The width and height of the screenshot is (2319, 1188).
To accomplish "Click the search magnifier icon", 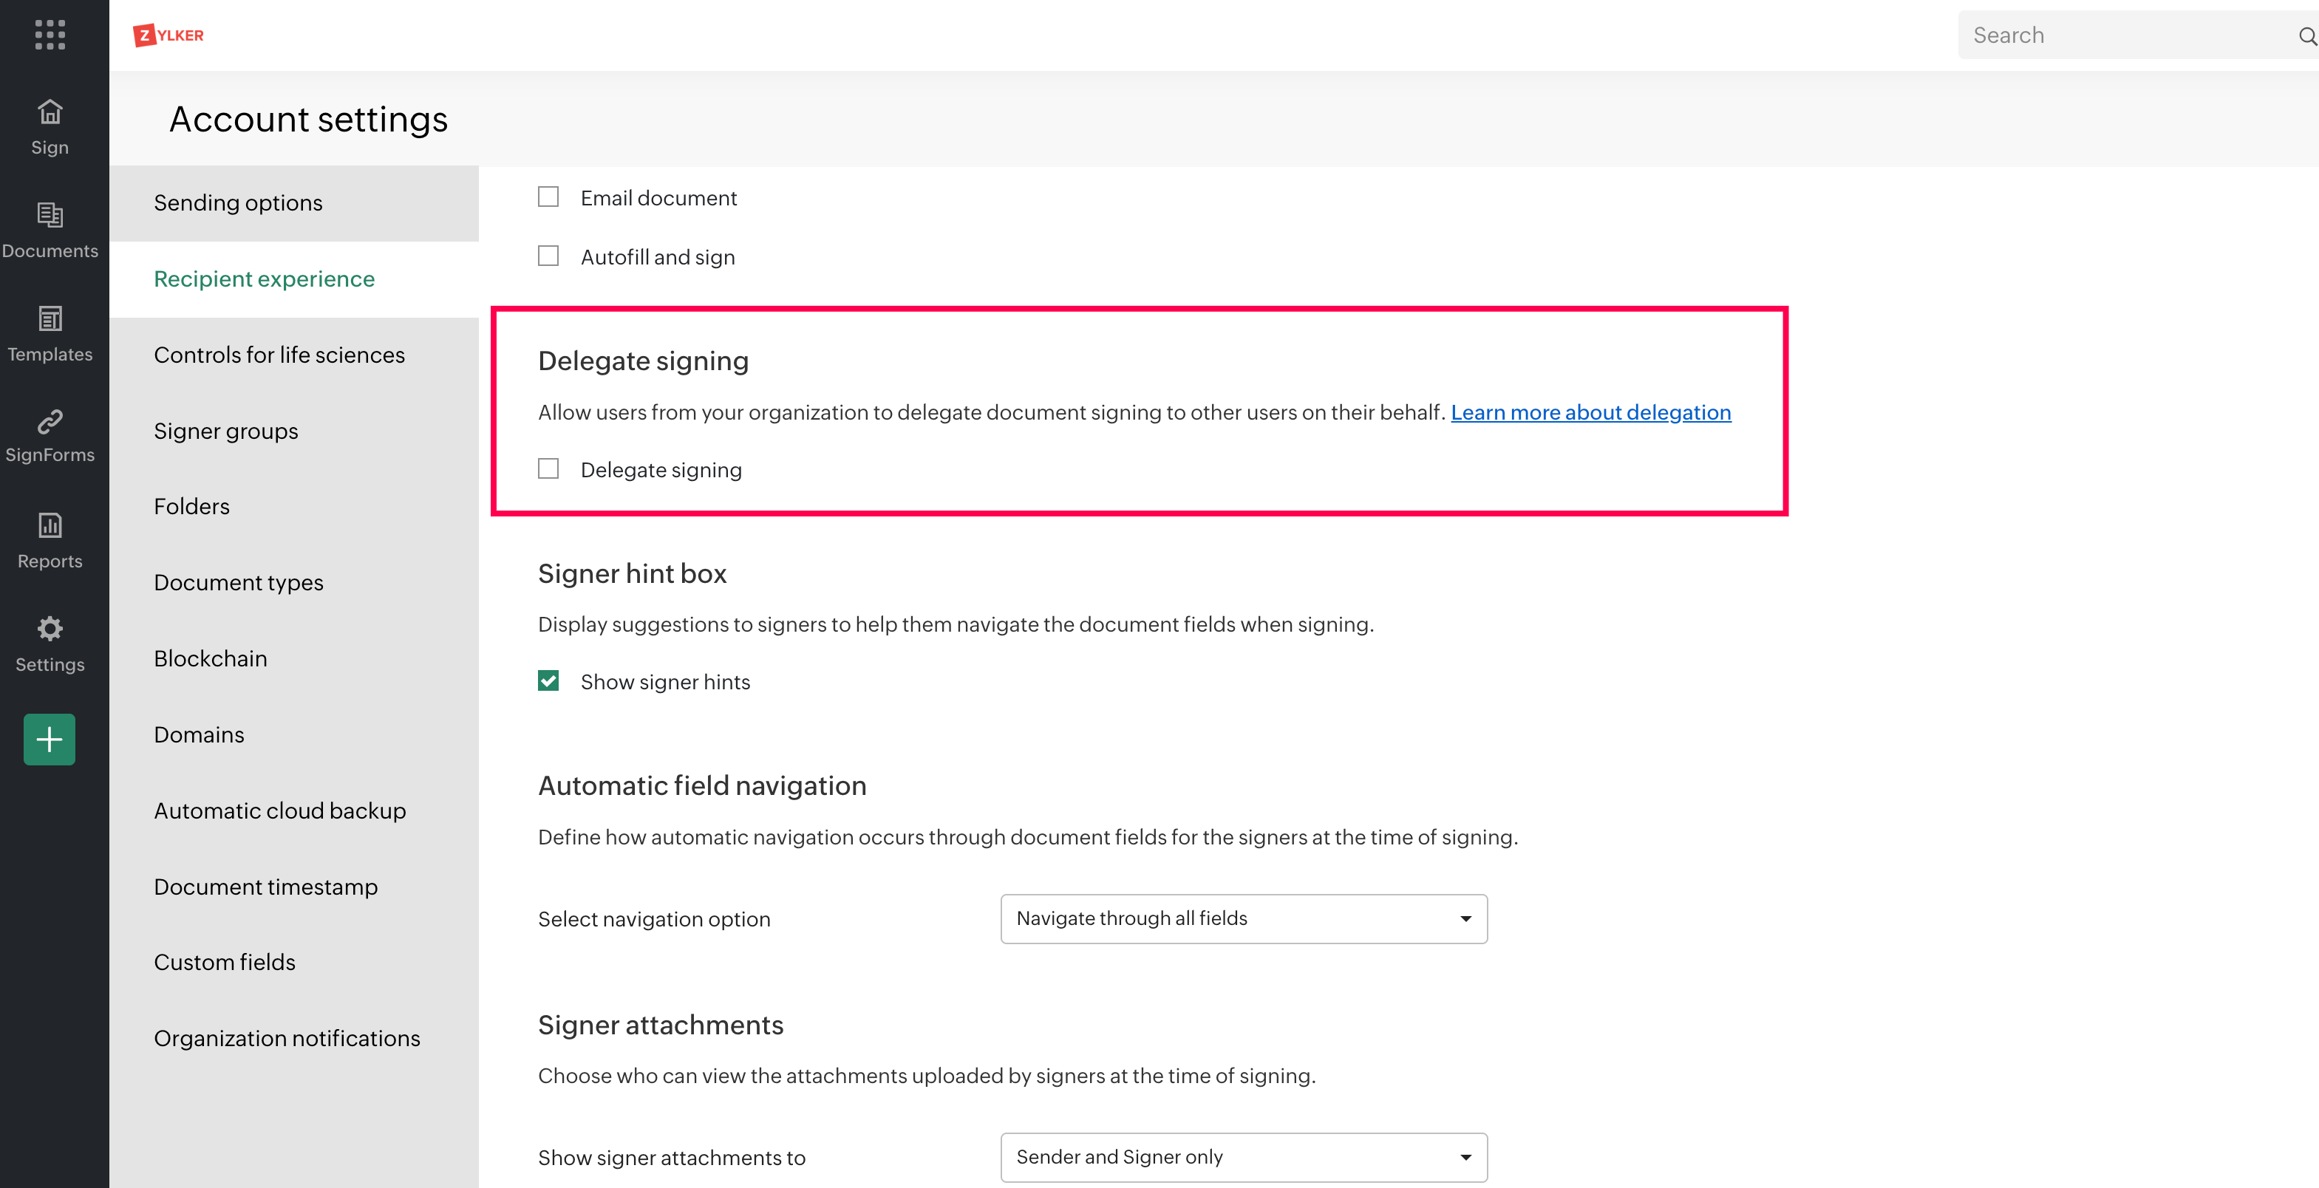I will coord(2306,36).
